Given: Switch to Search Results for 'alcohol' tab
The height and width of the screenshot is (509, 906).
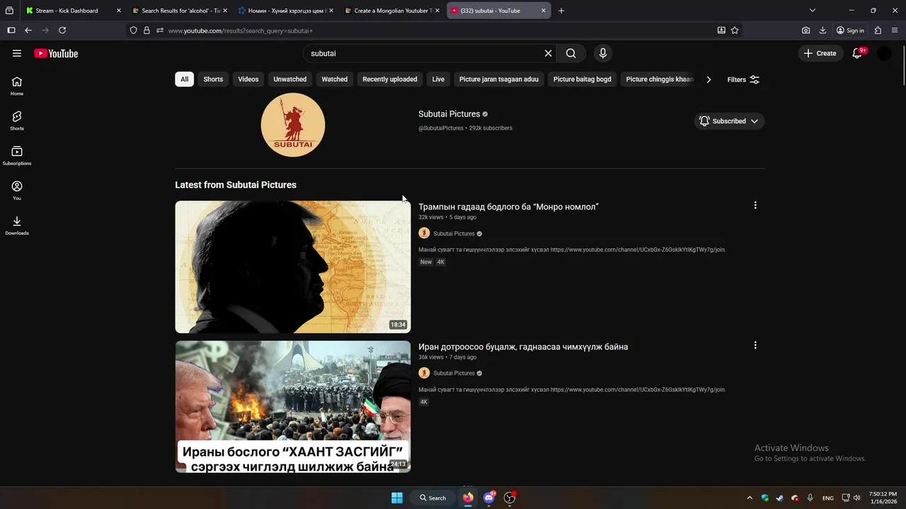Looking at the screenshot, I should coord(180,11).
